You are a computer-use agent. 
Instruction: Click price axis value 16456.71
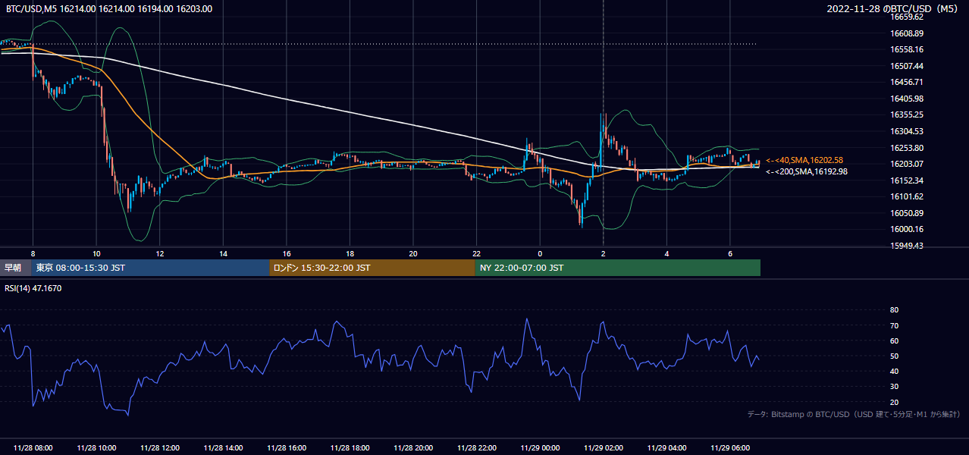click(908, 82)
